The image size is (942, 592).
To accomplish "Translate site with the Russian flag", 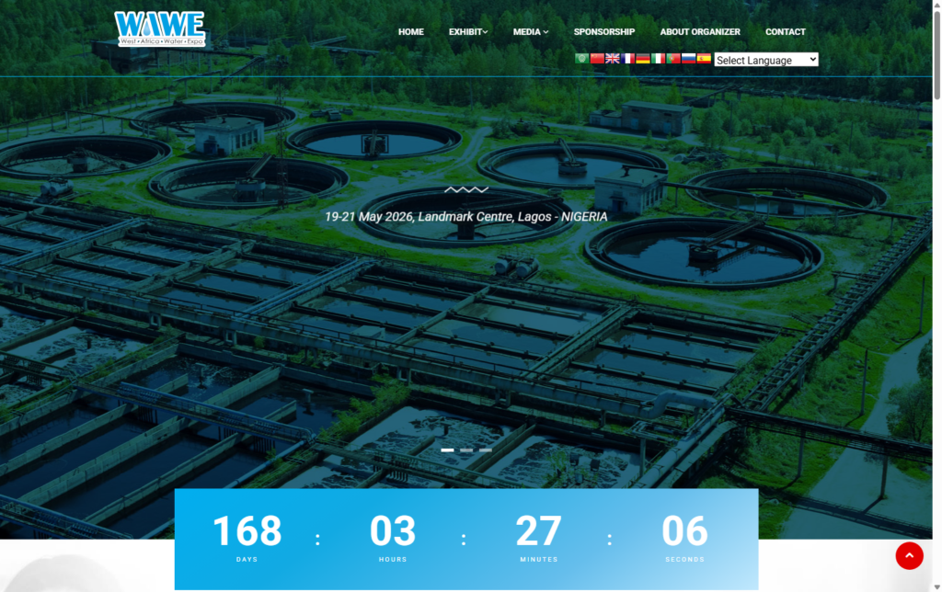I will coord(688,59).
